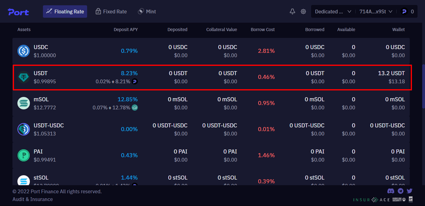The height and width of the screenshot is (206, 425).
Task: Open the Discord community icon
Action: click(391, 191)
